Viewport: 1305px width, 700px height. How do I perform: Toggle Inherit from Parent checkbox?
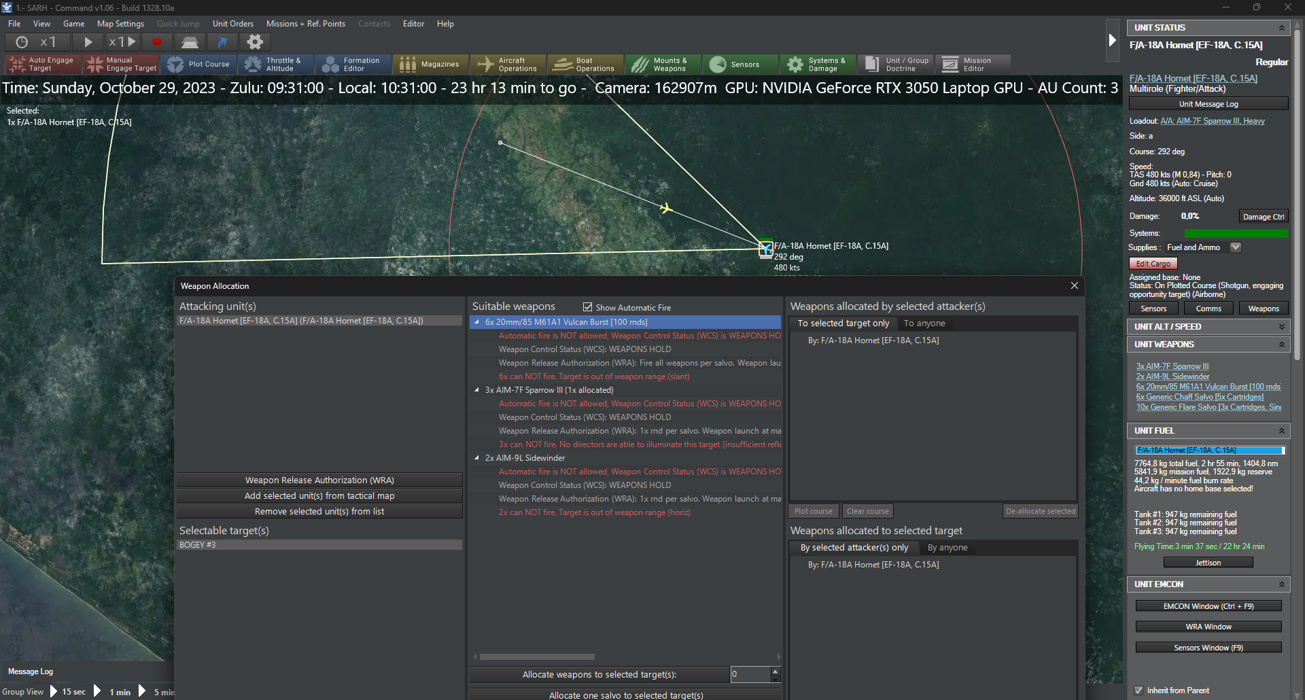point(1138,690)
